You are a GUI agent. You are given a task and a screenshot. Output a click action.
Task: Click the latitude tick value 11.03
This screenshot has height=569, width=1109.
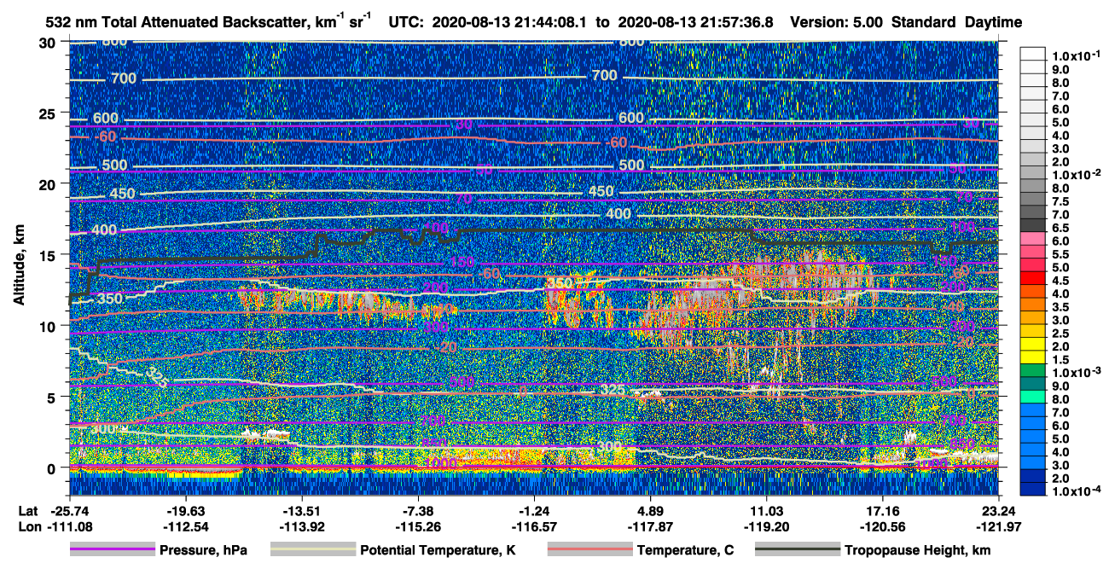pyautogui.click(x=767, y=510)
